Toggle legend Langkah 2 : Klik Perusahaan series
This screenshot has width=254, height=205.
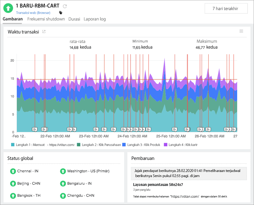click(x=99, y=145)
